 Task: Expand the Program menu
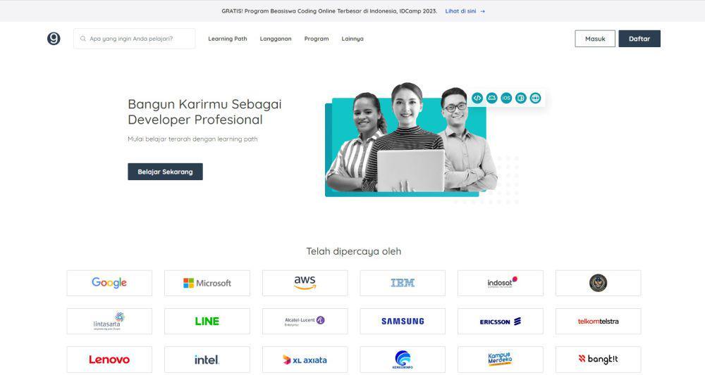(317, 39)
